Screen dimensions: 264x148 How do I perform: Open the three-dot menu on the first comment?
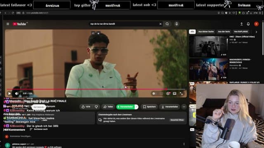click(x=184, y=144)
